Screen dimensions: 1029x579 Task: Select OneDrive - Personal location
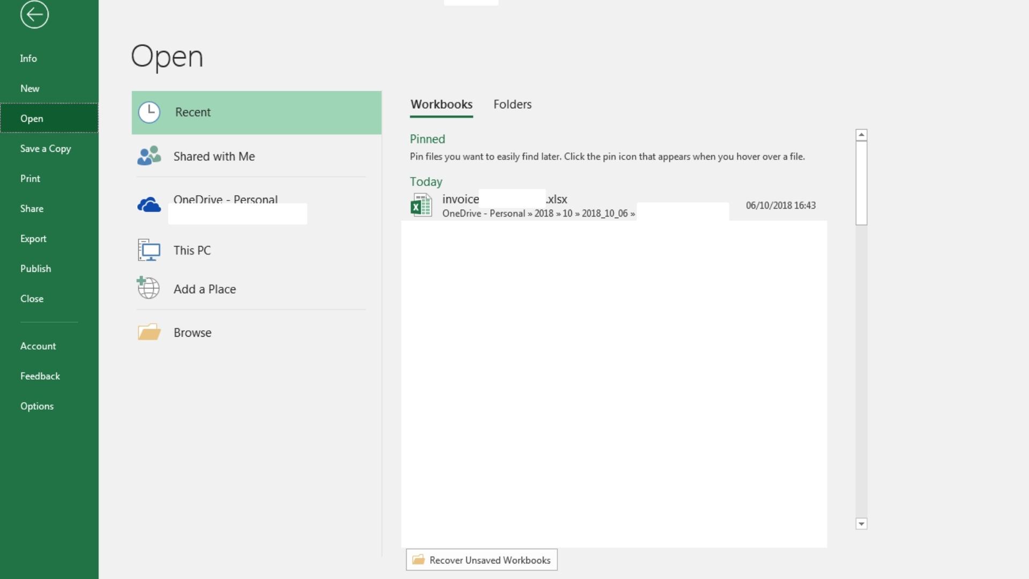pos(257,205)
